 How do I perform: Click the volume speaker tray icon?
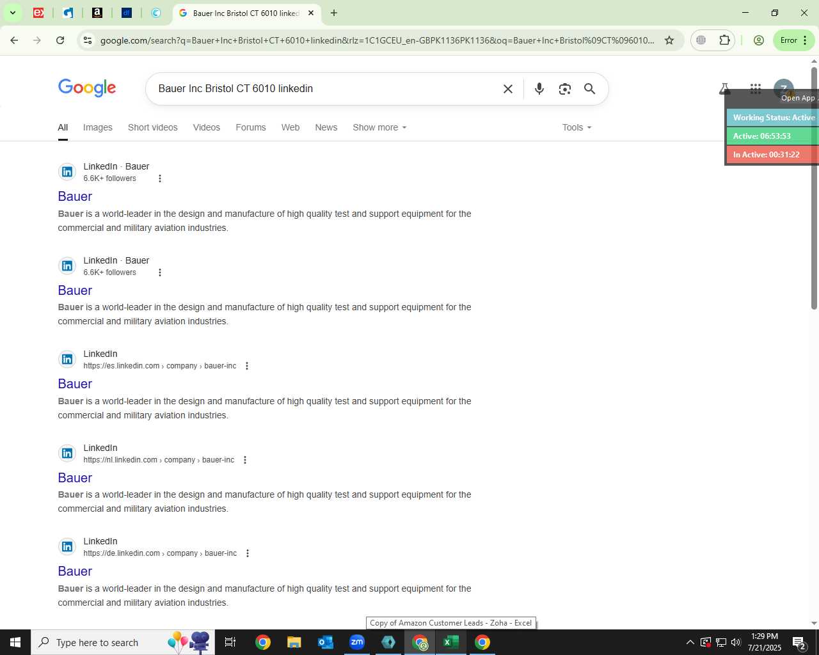coord(736,642)
